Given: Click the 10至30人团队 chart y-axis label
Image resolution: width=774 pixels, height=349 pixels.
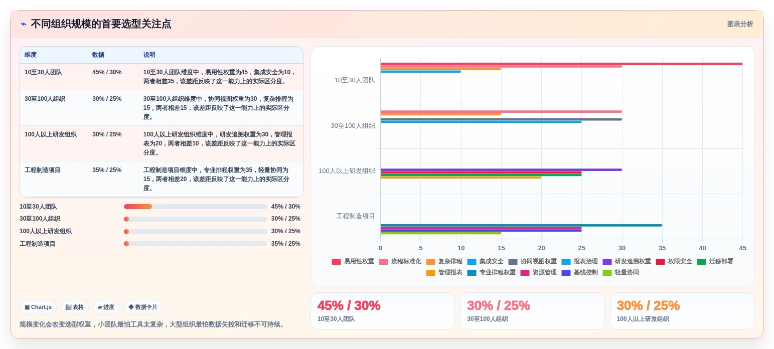Looking at the screenshot, I should (x=355, y=80).
